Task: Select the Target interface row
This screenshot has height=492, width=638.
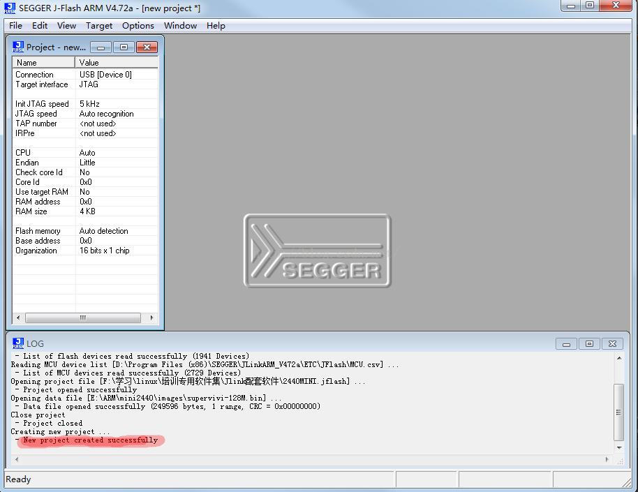Action: (x=85, y=84)
